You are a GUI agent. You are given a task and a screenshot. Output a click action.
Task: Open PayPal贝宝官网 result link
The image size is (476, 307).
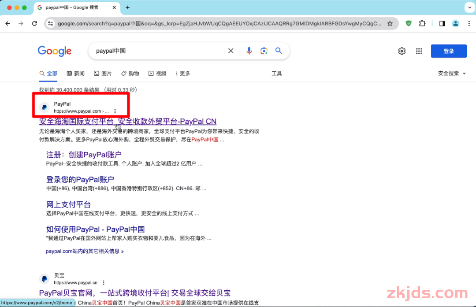135,293
